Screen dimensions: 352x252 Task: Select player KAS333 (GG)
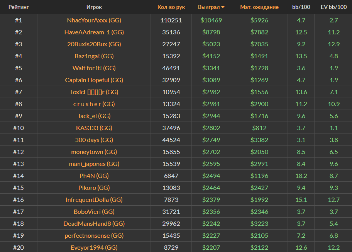tap(94, 128)
